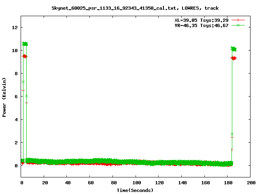The height and width of the screenshot is (194, 259).
Task: Click green cal-on cluster near 185 seconds
Action: [234, 49]
